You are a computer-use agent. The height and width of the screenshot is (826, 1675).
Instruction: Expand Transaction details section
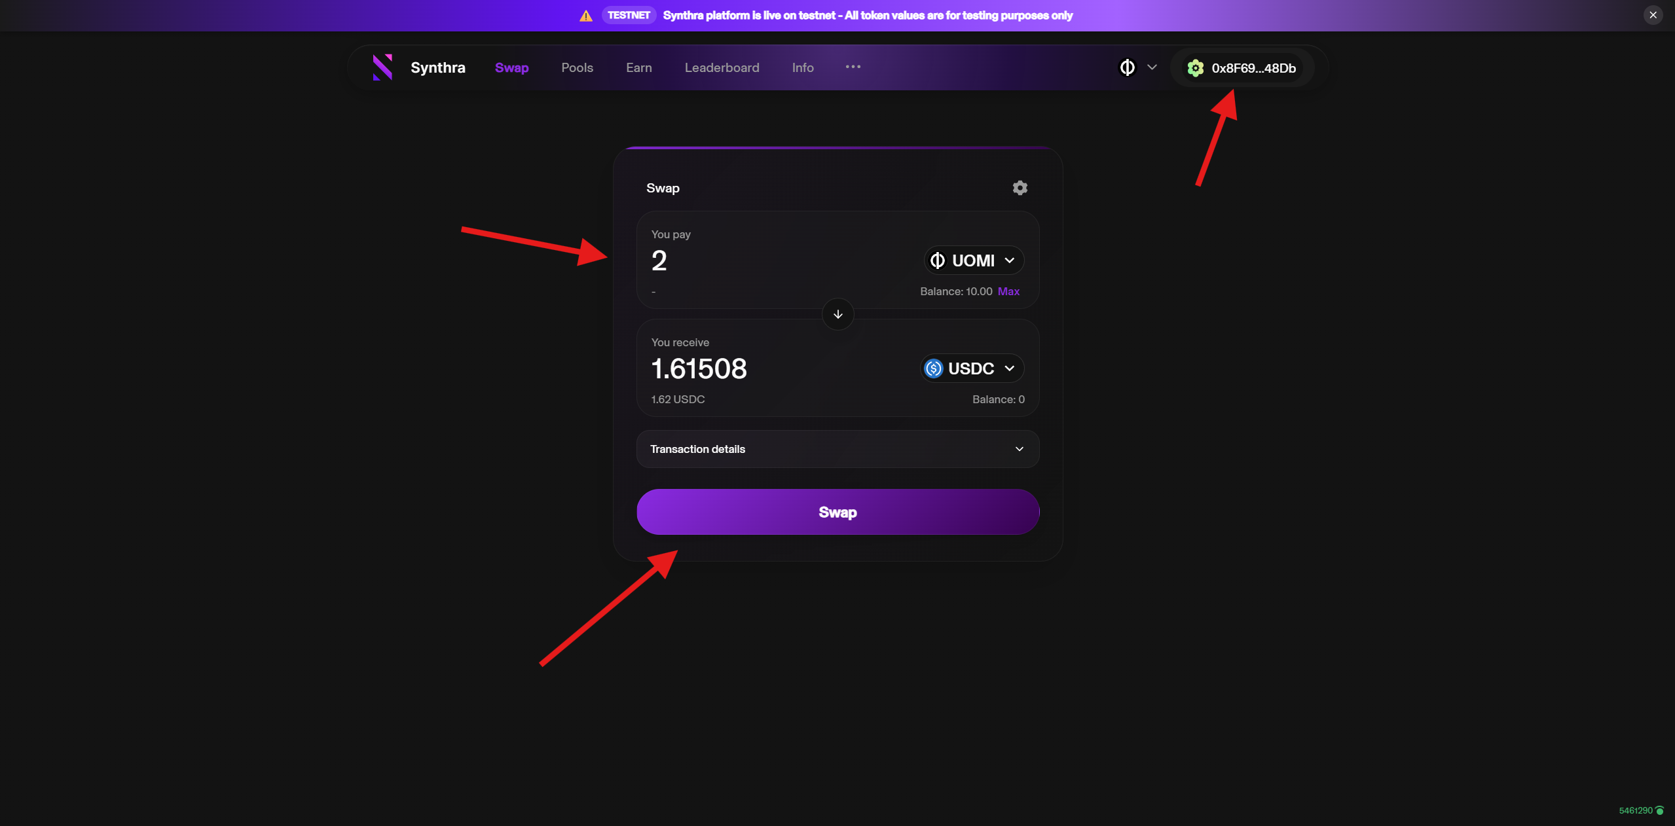coord(837,449)
